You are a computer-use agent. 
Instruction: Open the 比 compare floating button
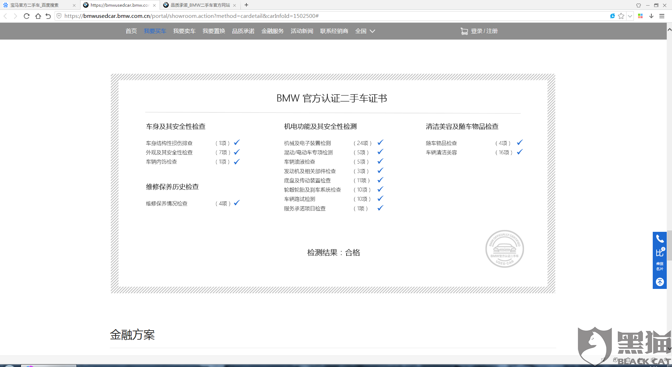click(660, 252)
